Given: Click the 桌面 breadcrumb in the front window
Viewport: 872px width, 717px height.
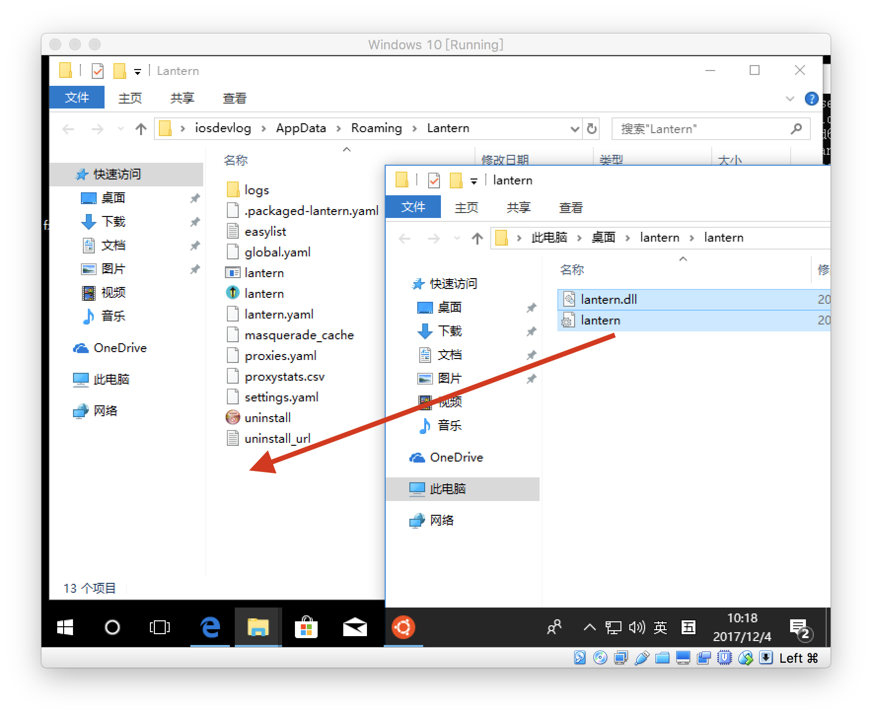Looking at the screenshot, I should click(x=603, y=238).
